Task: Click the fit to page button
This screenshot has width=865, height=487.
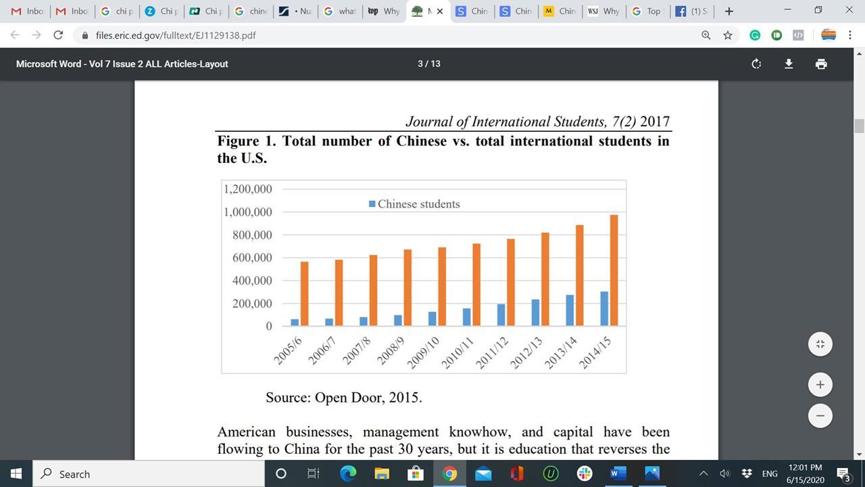Action: (x=820, y=344)
